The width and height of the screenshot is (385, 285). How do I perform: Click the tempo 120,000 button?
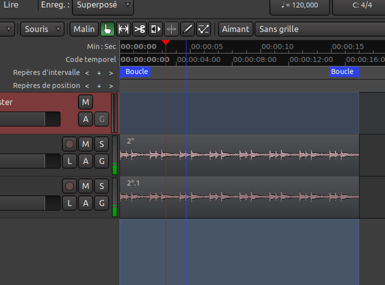pyautogui.click(x=299, y=5)
